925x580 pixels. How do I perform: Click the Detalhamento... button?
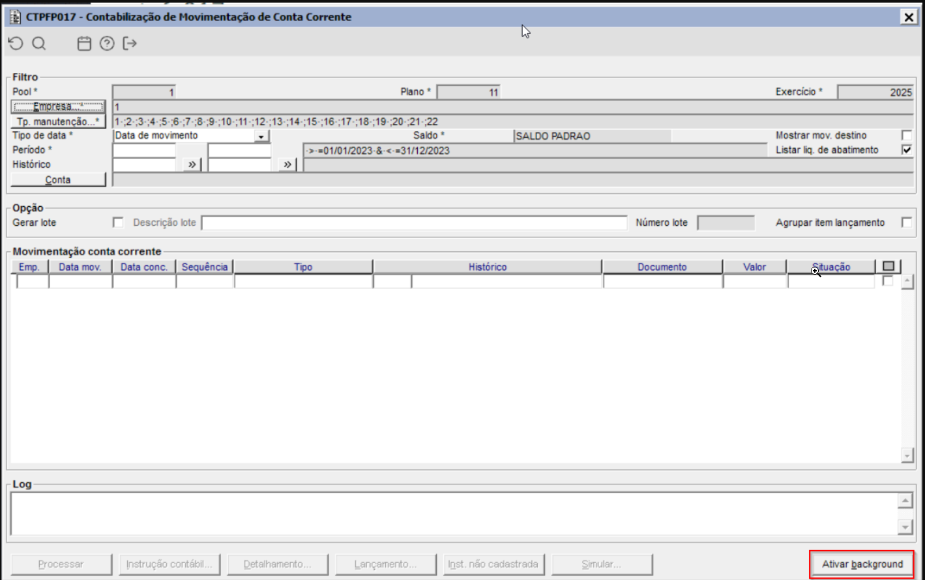point(278,564)
